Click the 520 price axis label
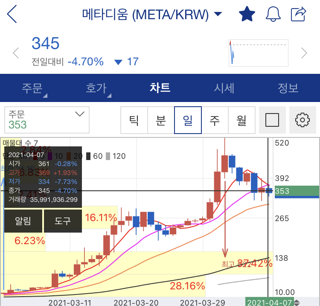 pos(282,143)
